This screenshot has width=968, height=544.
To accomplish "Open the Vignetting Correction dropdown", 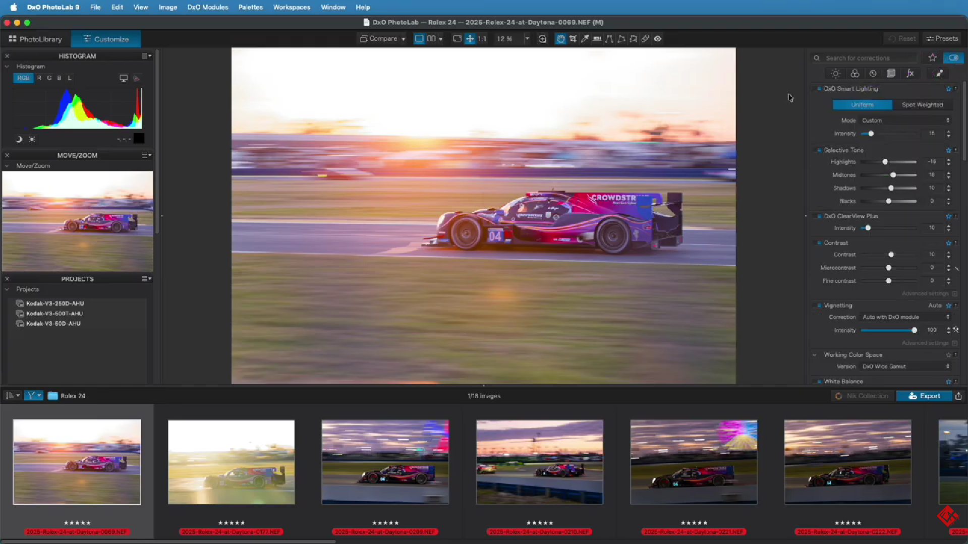I will [905, 317].
